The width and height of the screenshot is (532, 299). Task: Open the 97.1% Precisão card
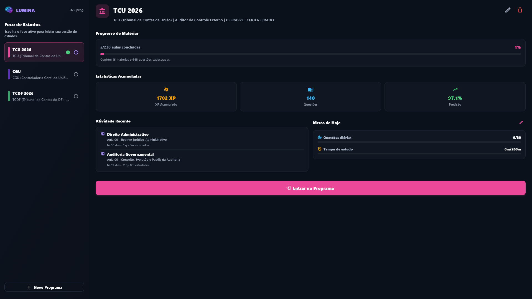[455, 97]
